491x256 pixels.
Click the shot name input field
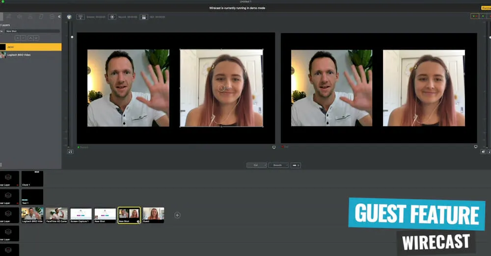point(32,31)
